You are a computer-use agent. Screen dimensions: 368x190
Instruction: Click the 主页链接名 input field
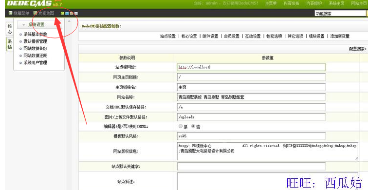pyautogui.click(x=251, y=87)
